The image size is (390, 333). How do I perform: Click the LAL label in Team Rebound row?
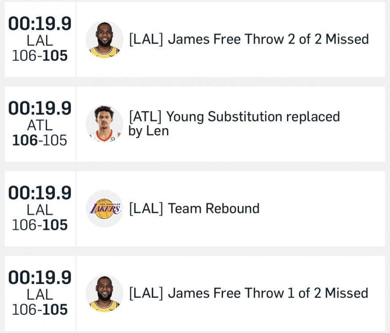40,210
